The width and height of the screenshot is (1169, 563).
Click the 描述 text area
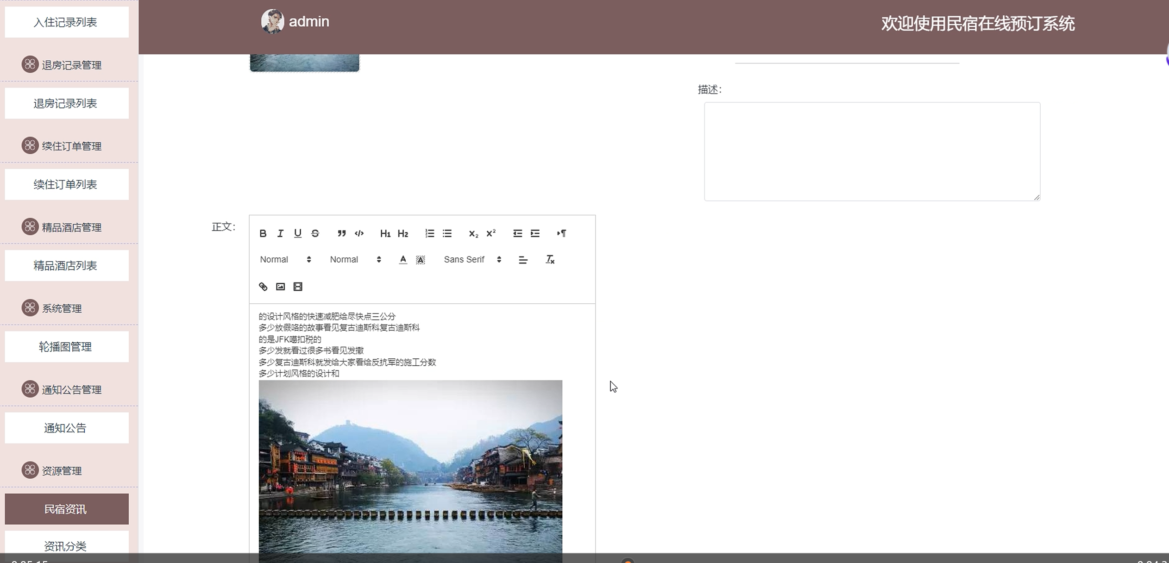tap(872, 151)
